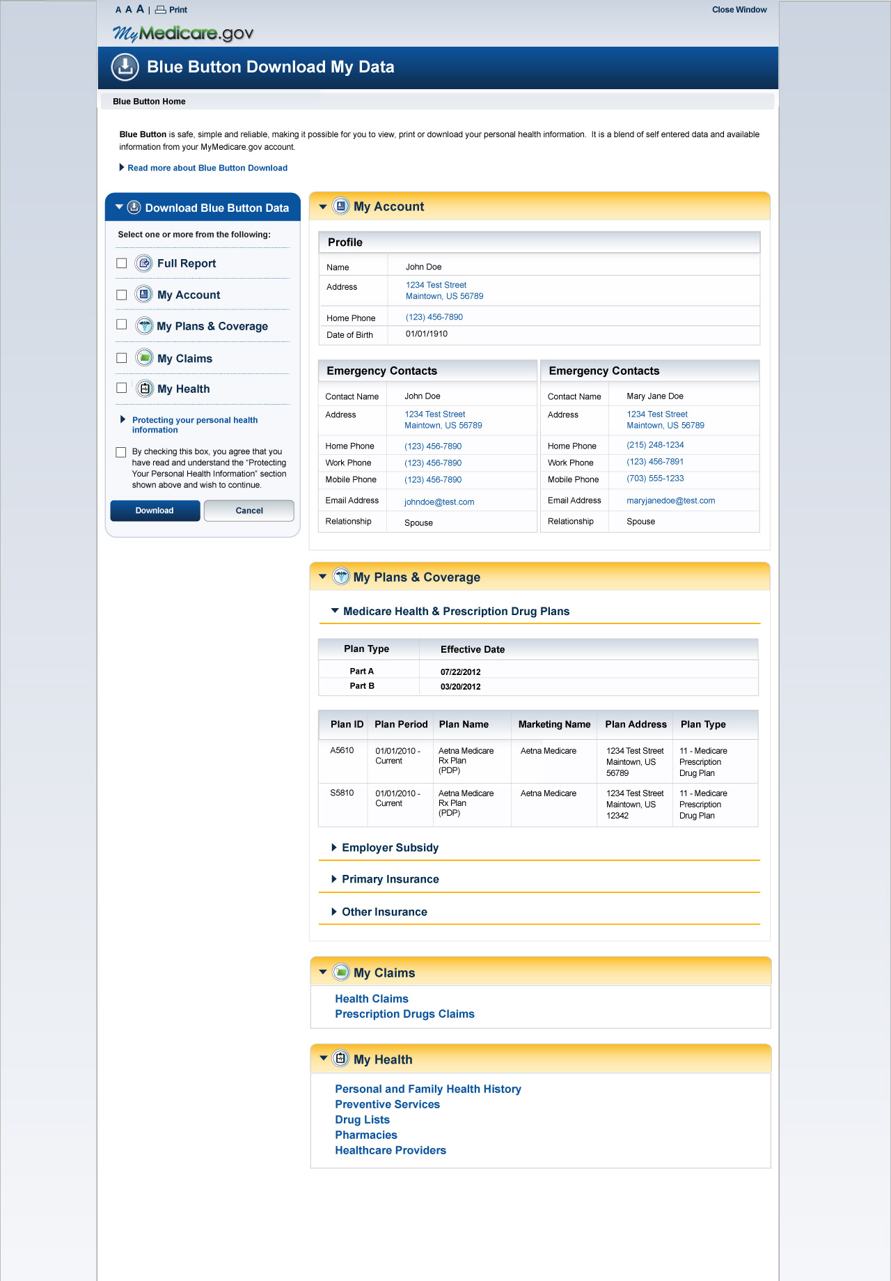Click the My Plans & Coverage header icon
This screenshot has height=1281, width=891.
click(x=340, y=577)
